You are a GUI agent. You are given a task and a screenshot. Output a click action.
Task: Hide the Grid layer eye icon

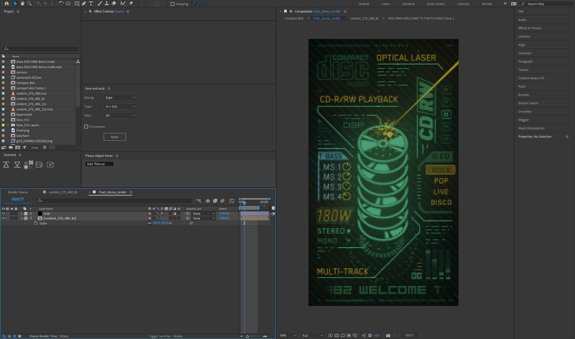click(4, 214)
